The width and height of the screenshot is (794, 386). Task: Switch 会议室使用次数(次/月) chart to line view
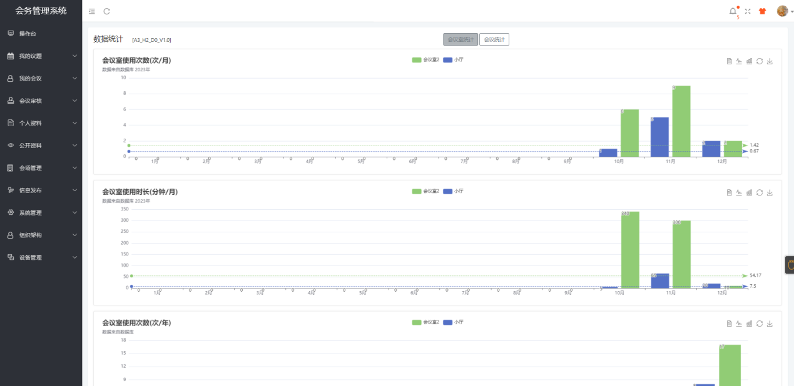point(739,61)
